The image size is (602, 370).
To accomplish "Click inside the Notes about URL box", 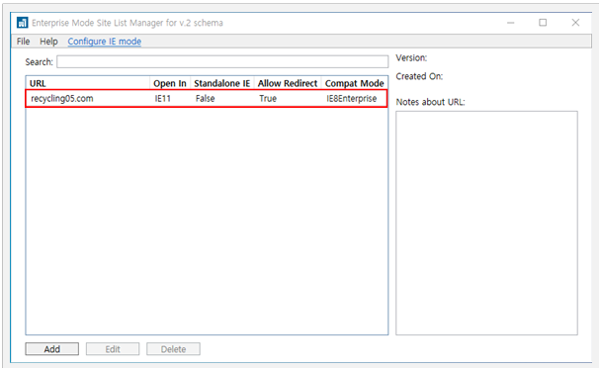I will 486,223.
